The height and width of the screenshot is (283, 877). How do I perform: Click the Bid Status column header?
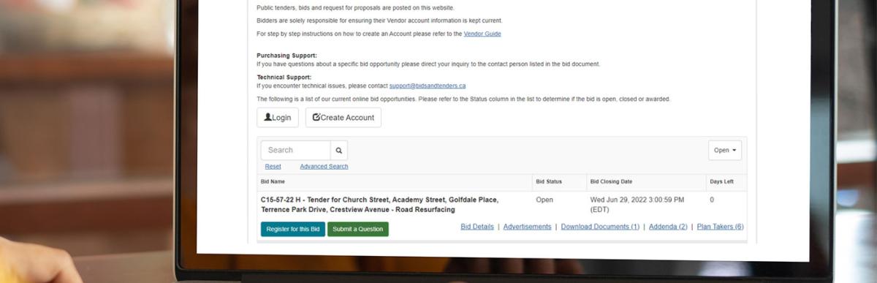tap(549, 181)
